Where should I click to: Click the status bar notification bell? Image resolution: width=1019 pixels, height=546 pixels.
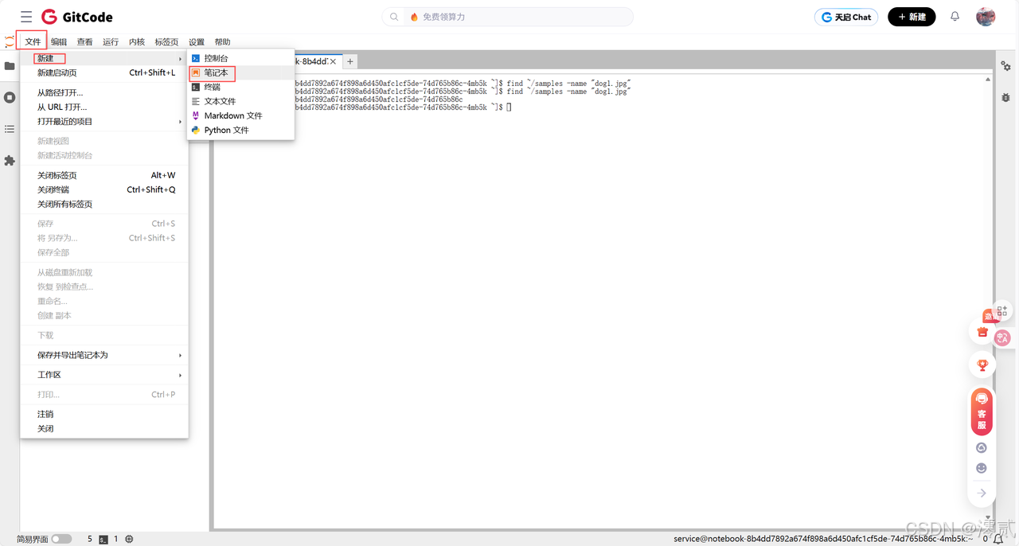pyautogui.click(x=998, y=539)
